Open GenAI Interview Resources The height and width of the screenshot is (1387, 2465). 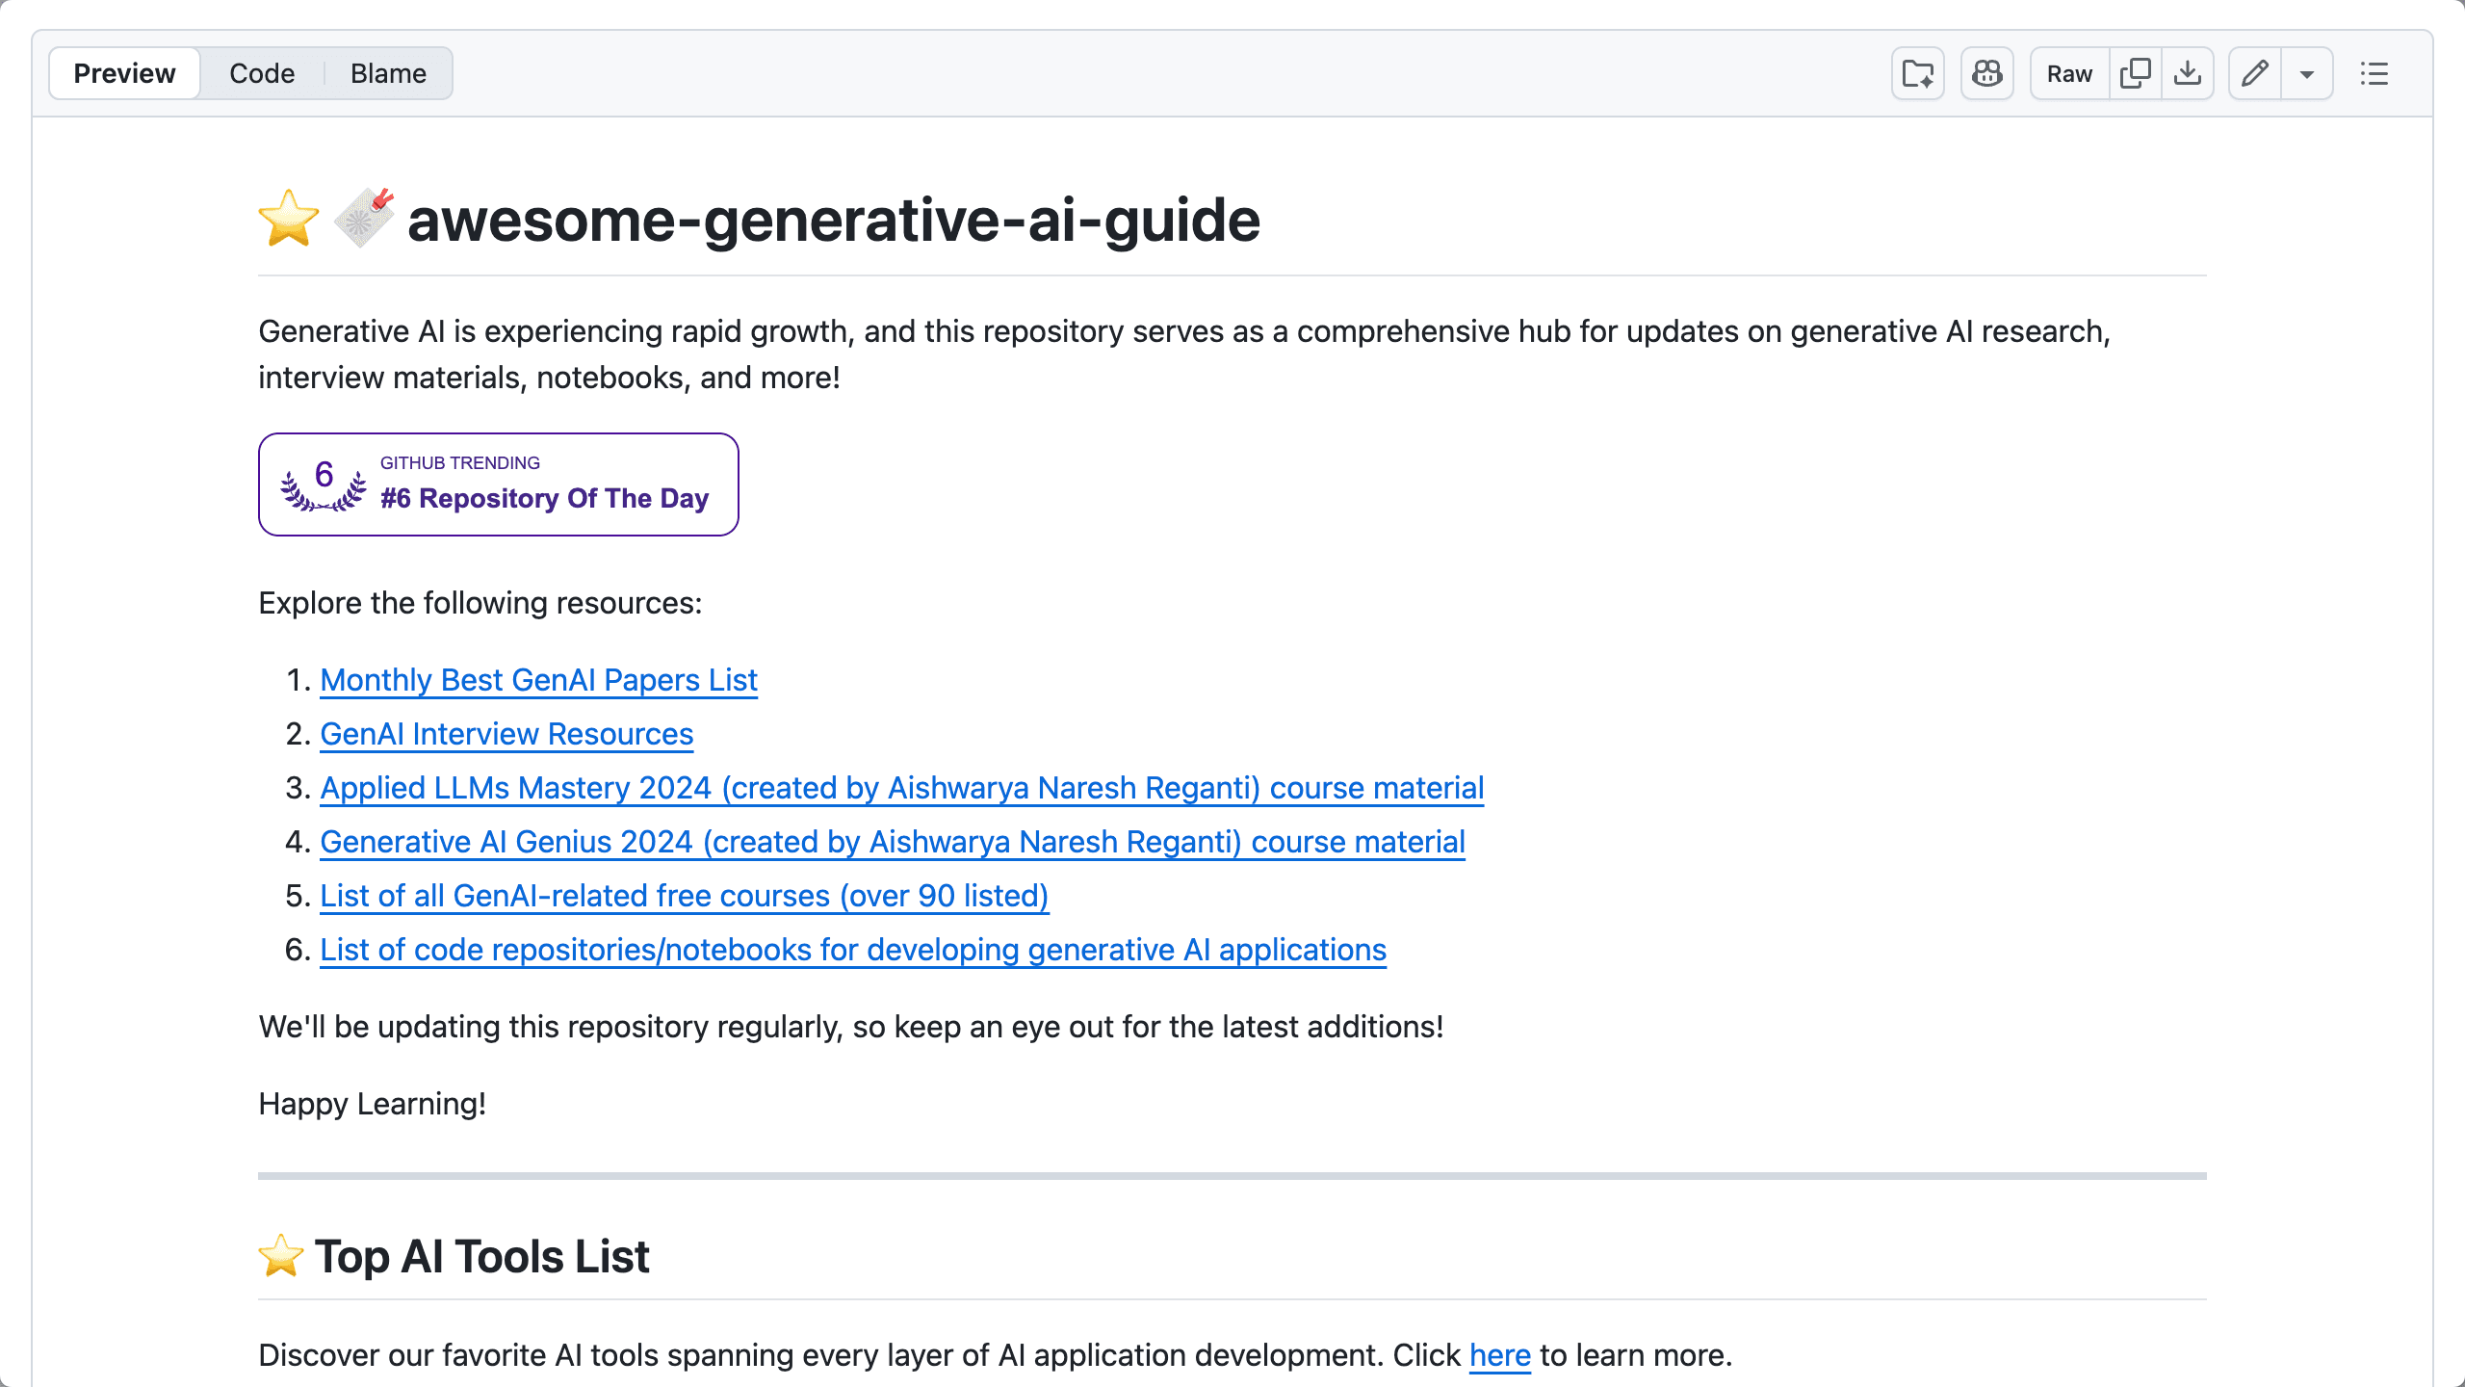tap(506, 734)
